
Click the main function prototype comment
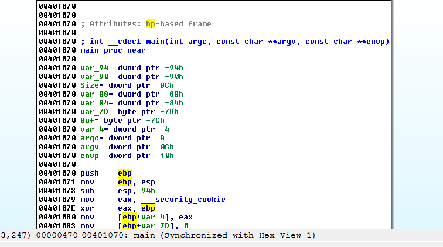click(234, 42)
